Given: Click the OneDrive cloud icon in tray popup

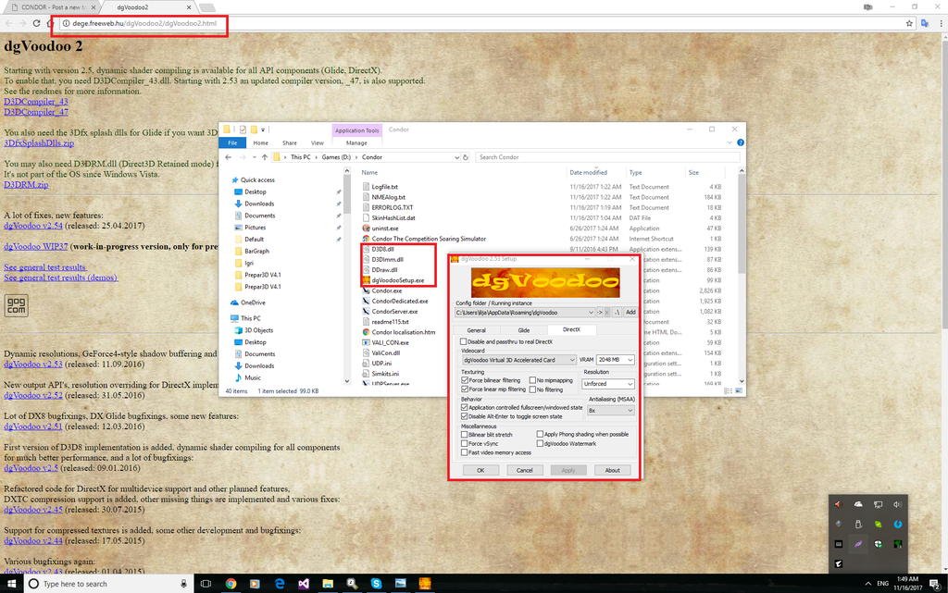Looking at the screenshot, I should tap(858, 504).
